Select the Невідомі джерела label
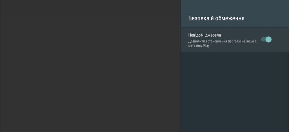The width and height of the screenshot is (289, 132). [x=204, y=35]
